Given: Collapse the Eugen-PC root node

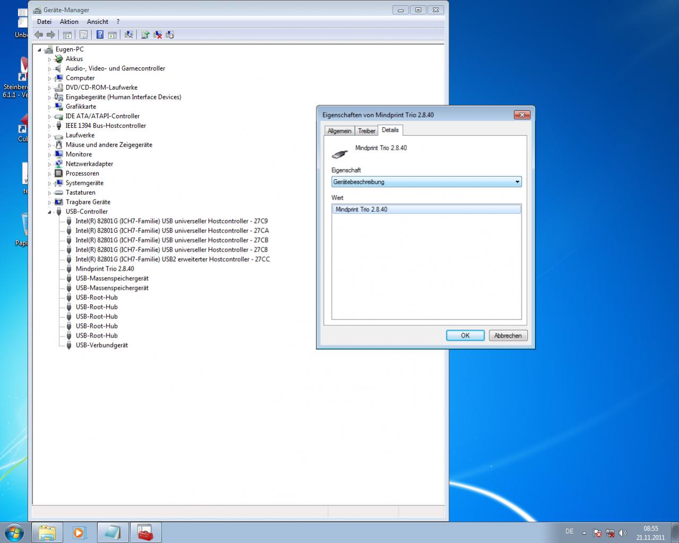Looking at the screenshot, I should pos(40,50).
